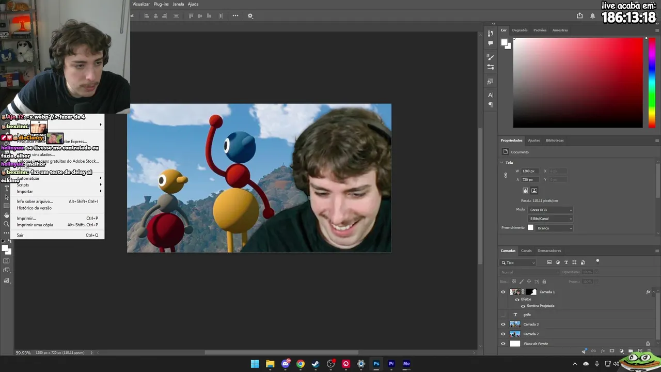
Task: Show the grifo text layer
Action: [x=503, y=315]
